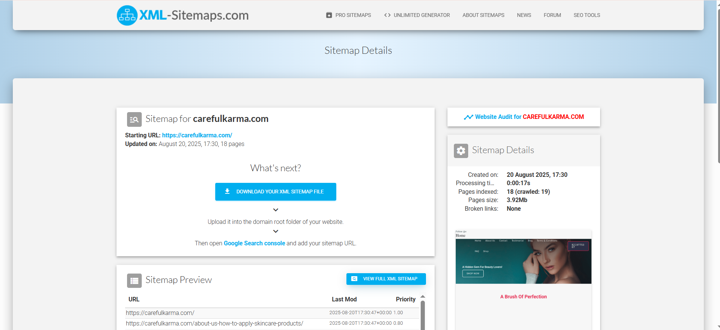Click the Website Audit chart line icon
Image resolution: width=720 pixels, height=330 pixels.
point(468,117)
